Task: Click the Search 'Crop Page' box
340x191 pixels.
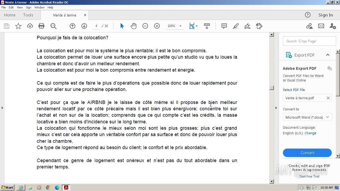Action: tap(309, 41)
